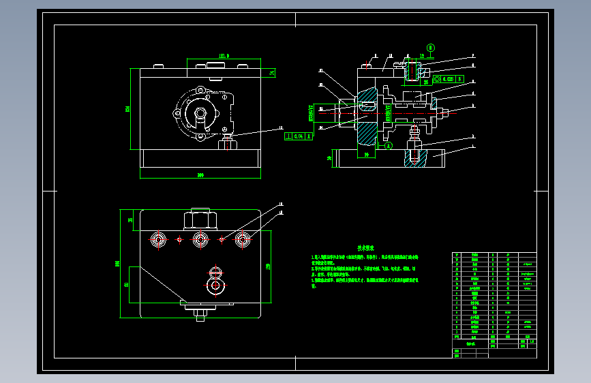Click the lower leader label right of the plan view

click(280, 213)
